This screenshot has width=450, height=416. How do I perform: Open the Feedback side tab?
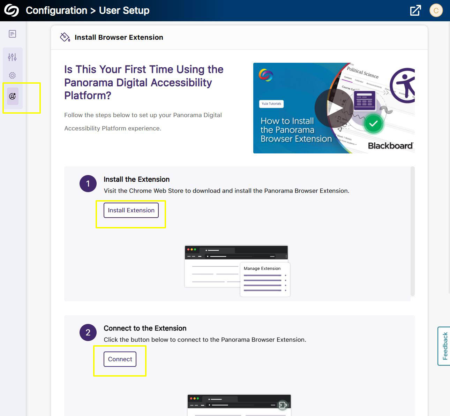(x=444, y=346)
